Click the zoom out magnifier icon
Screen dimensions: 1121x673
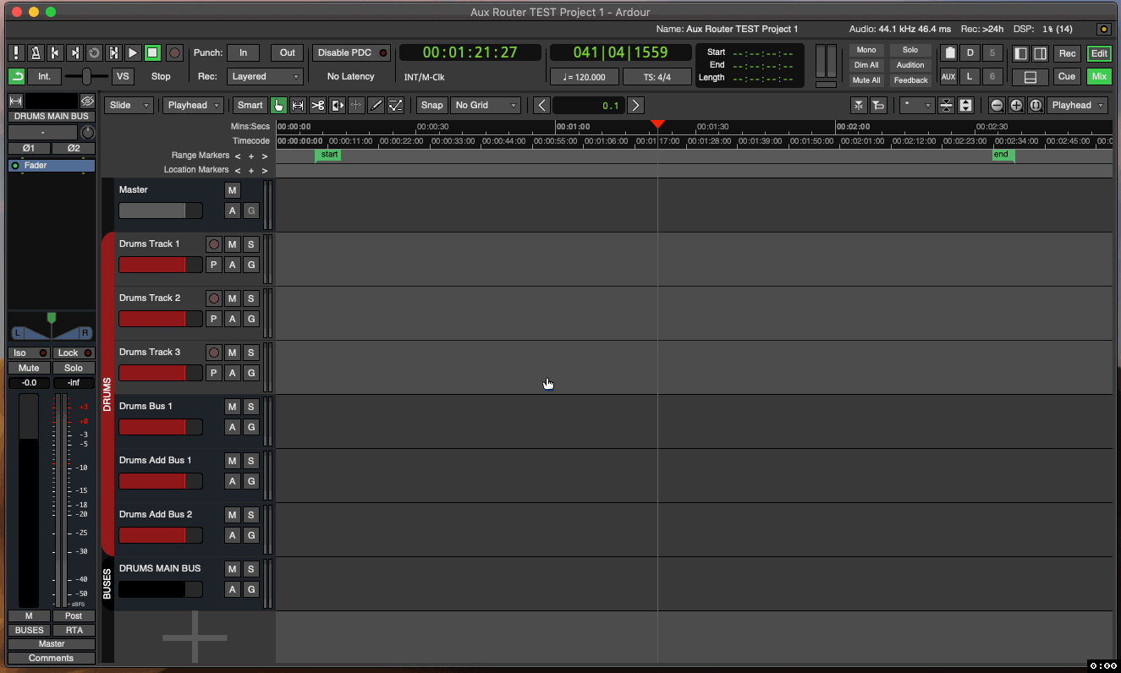point(997,106)
